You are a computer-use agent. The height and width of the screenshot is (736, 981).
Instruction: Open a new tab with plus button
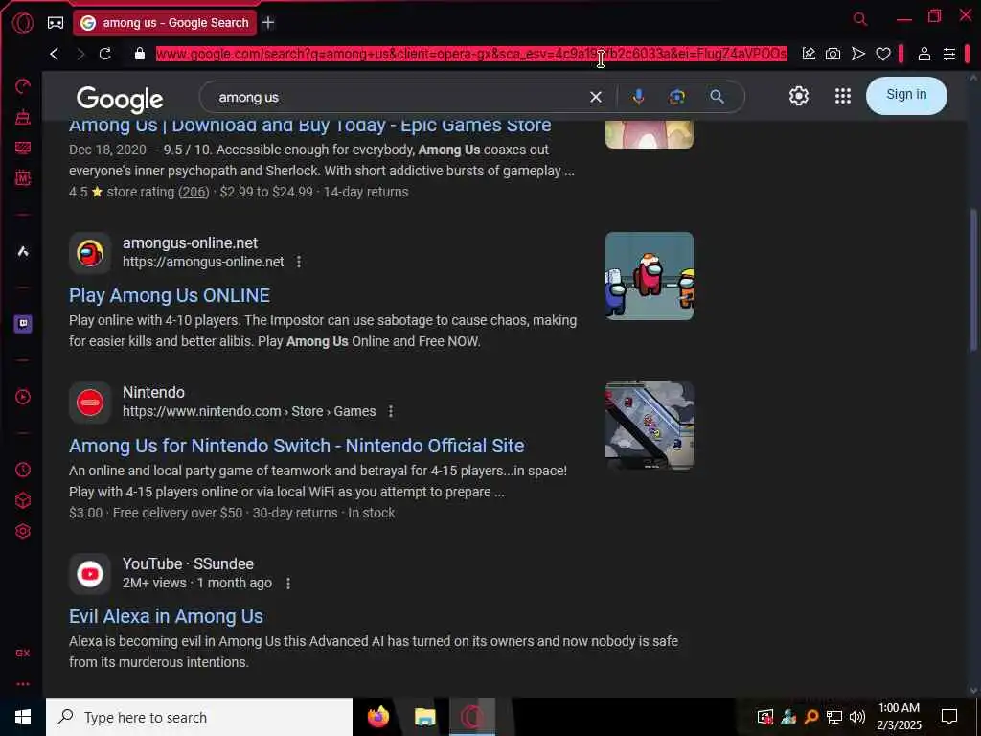pos(268,23)
